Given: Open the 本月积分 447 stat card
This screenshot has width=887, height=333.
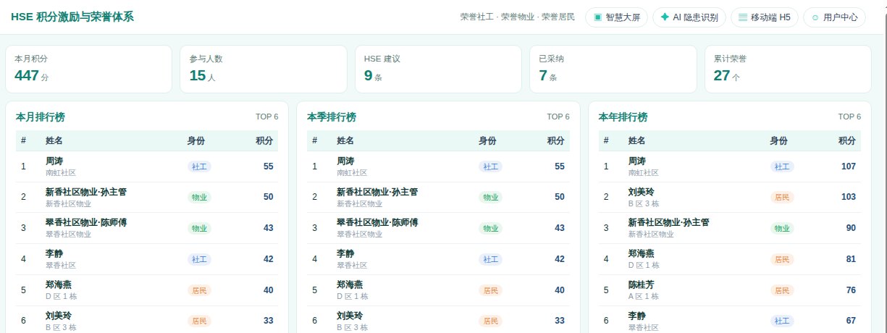Looking at the screenshot, I should [x=88, y=69].
